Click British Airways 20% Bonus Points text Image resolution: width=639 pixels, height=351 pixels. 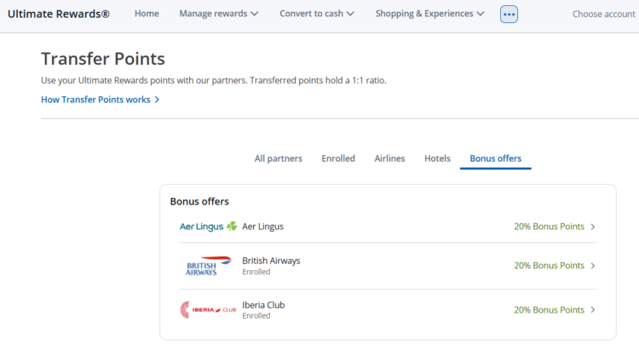click(x=549, y=266)
